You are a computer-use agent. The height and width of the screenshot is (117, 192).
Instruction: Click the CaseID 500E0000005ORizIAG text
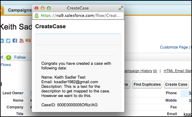coord(69,105)
